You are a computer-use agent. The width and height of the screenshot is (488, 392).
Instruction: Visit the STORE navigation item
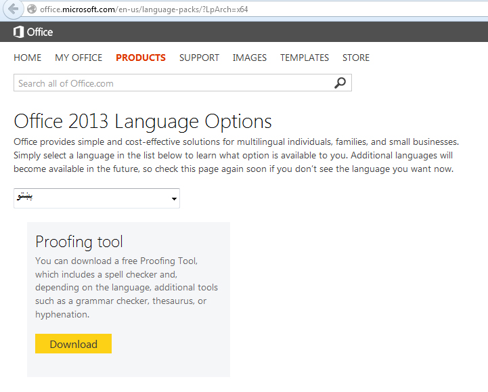(x=356, y=58)
